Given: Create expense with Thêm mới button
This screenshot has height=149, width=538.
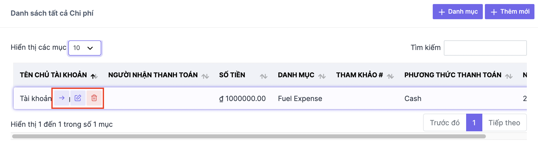Looking at the screenshot, I should [509, 12].
